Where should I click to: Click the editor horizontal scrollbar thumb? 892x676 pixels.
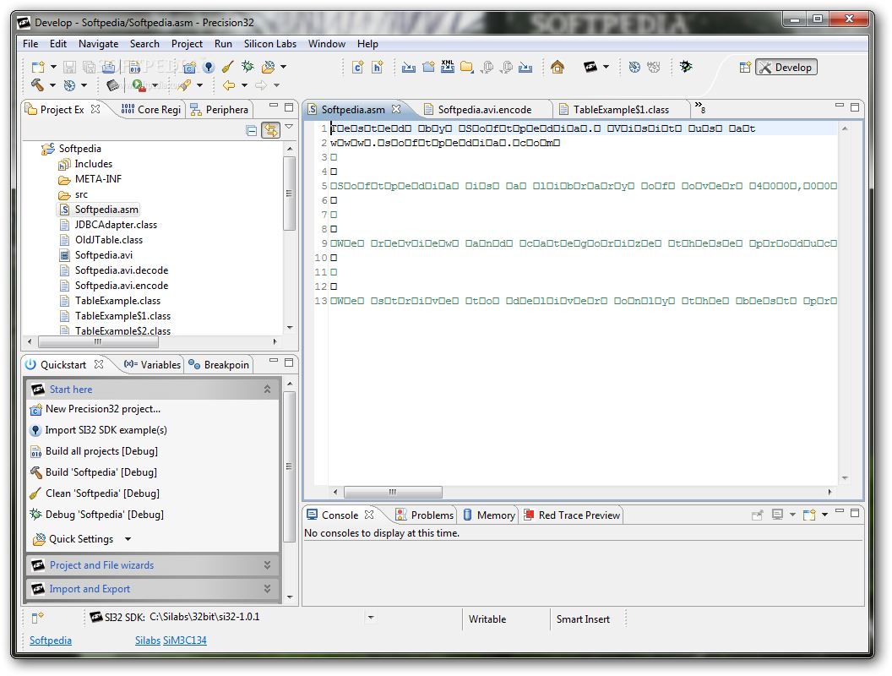click(393, 492)
